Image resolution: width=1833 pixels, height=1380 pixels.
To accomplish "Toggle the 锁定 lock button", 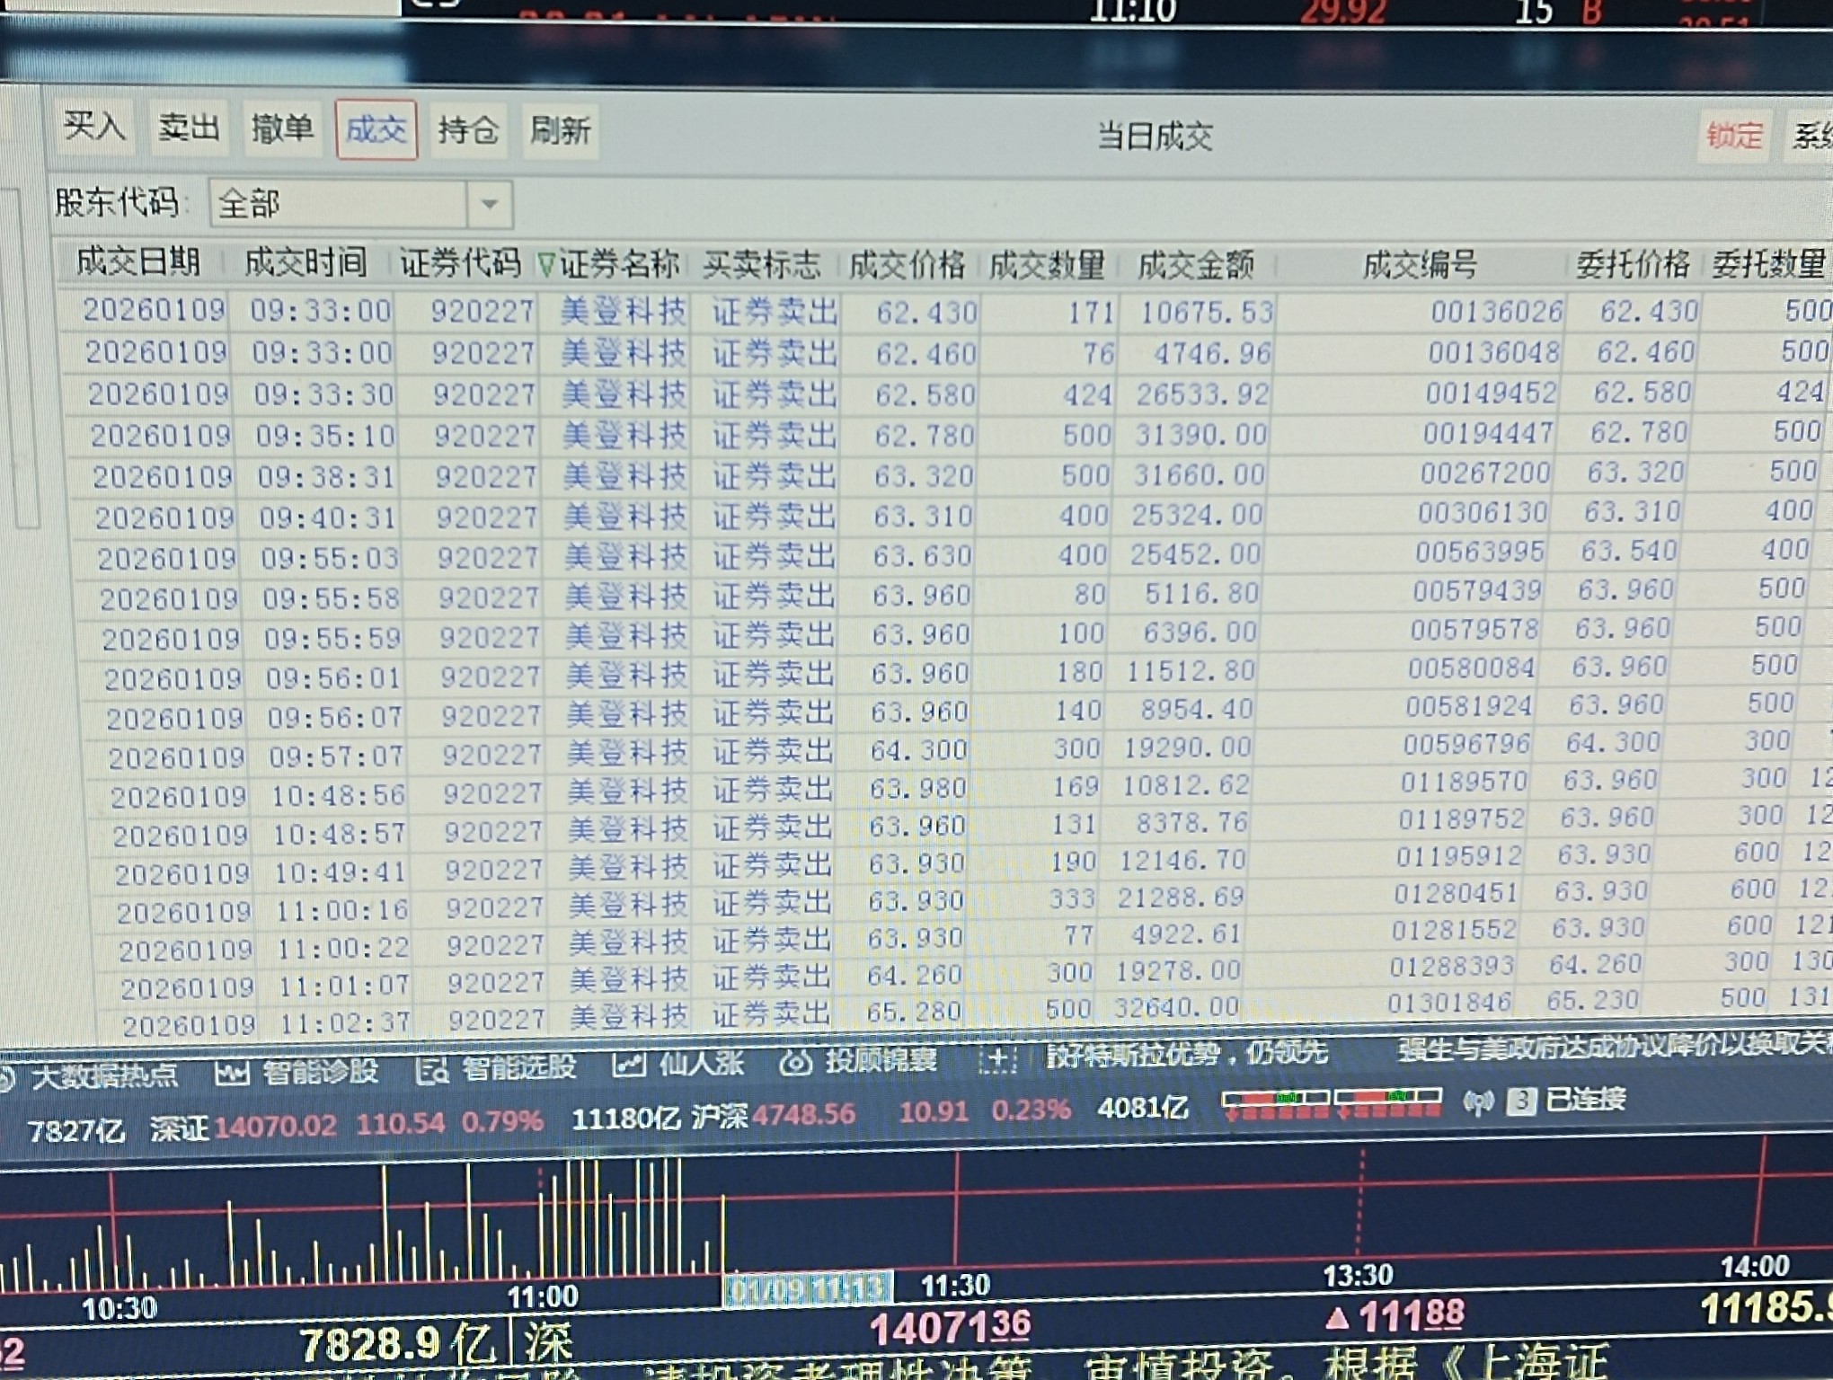I will (1733, 136).
